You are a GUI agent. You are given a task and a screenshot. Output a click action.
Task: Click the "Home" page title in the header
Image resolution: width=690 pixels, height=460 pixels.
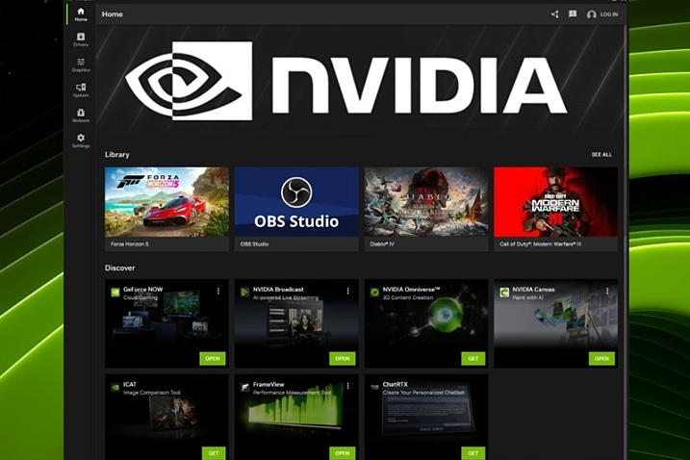pos(113,14)
